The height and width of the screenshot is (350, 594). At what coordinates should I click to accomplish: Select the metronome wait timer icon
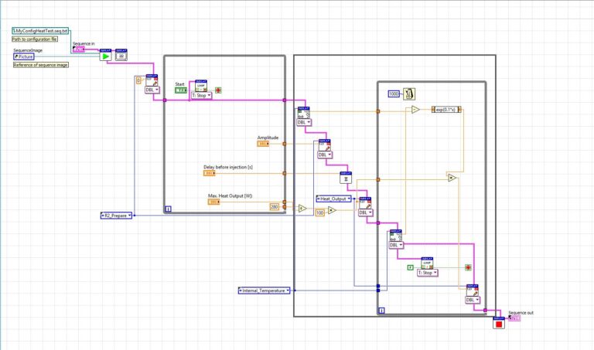pos(410,93)
